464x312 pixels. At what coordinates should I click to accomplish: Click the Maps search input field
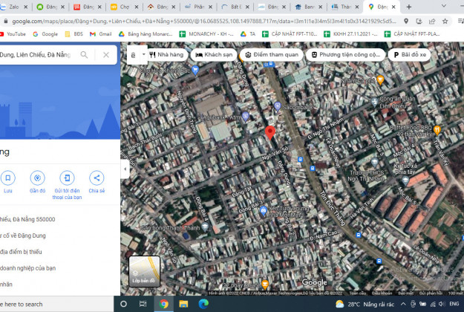point(37,55)
